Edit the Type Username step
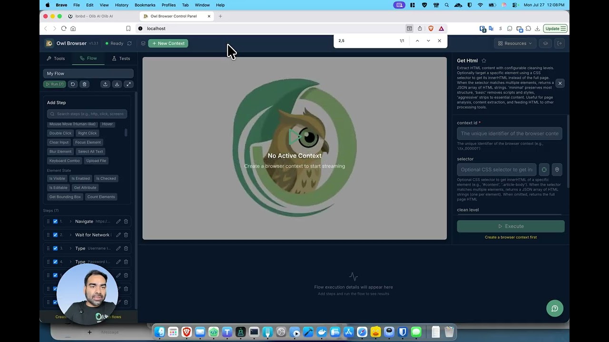This screenshot has width=609, height=342. (118, 248)
